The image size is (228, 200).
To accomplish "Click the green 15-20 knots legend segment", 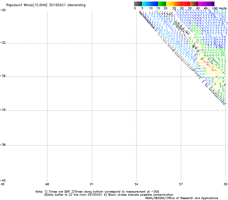I will [x=162, y=4].
